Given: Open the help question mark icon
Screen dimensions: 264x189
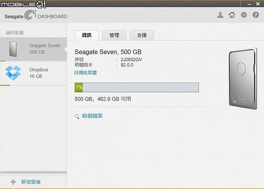Looking at the screenshot, I should (x=256, y=15).
